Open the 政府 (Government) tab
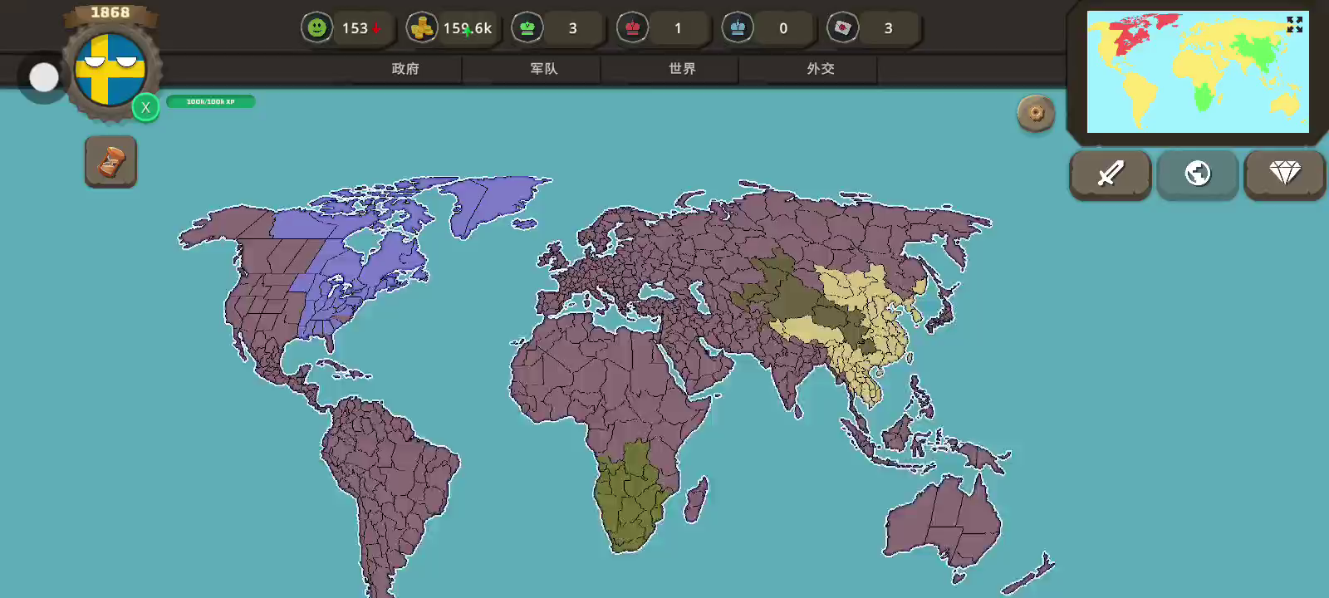 [x=405, y=69]
